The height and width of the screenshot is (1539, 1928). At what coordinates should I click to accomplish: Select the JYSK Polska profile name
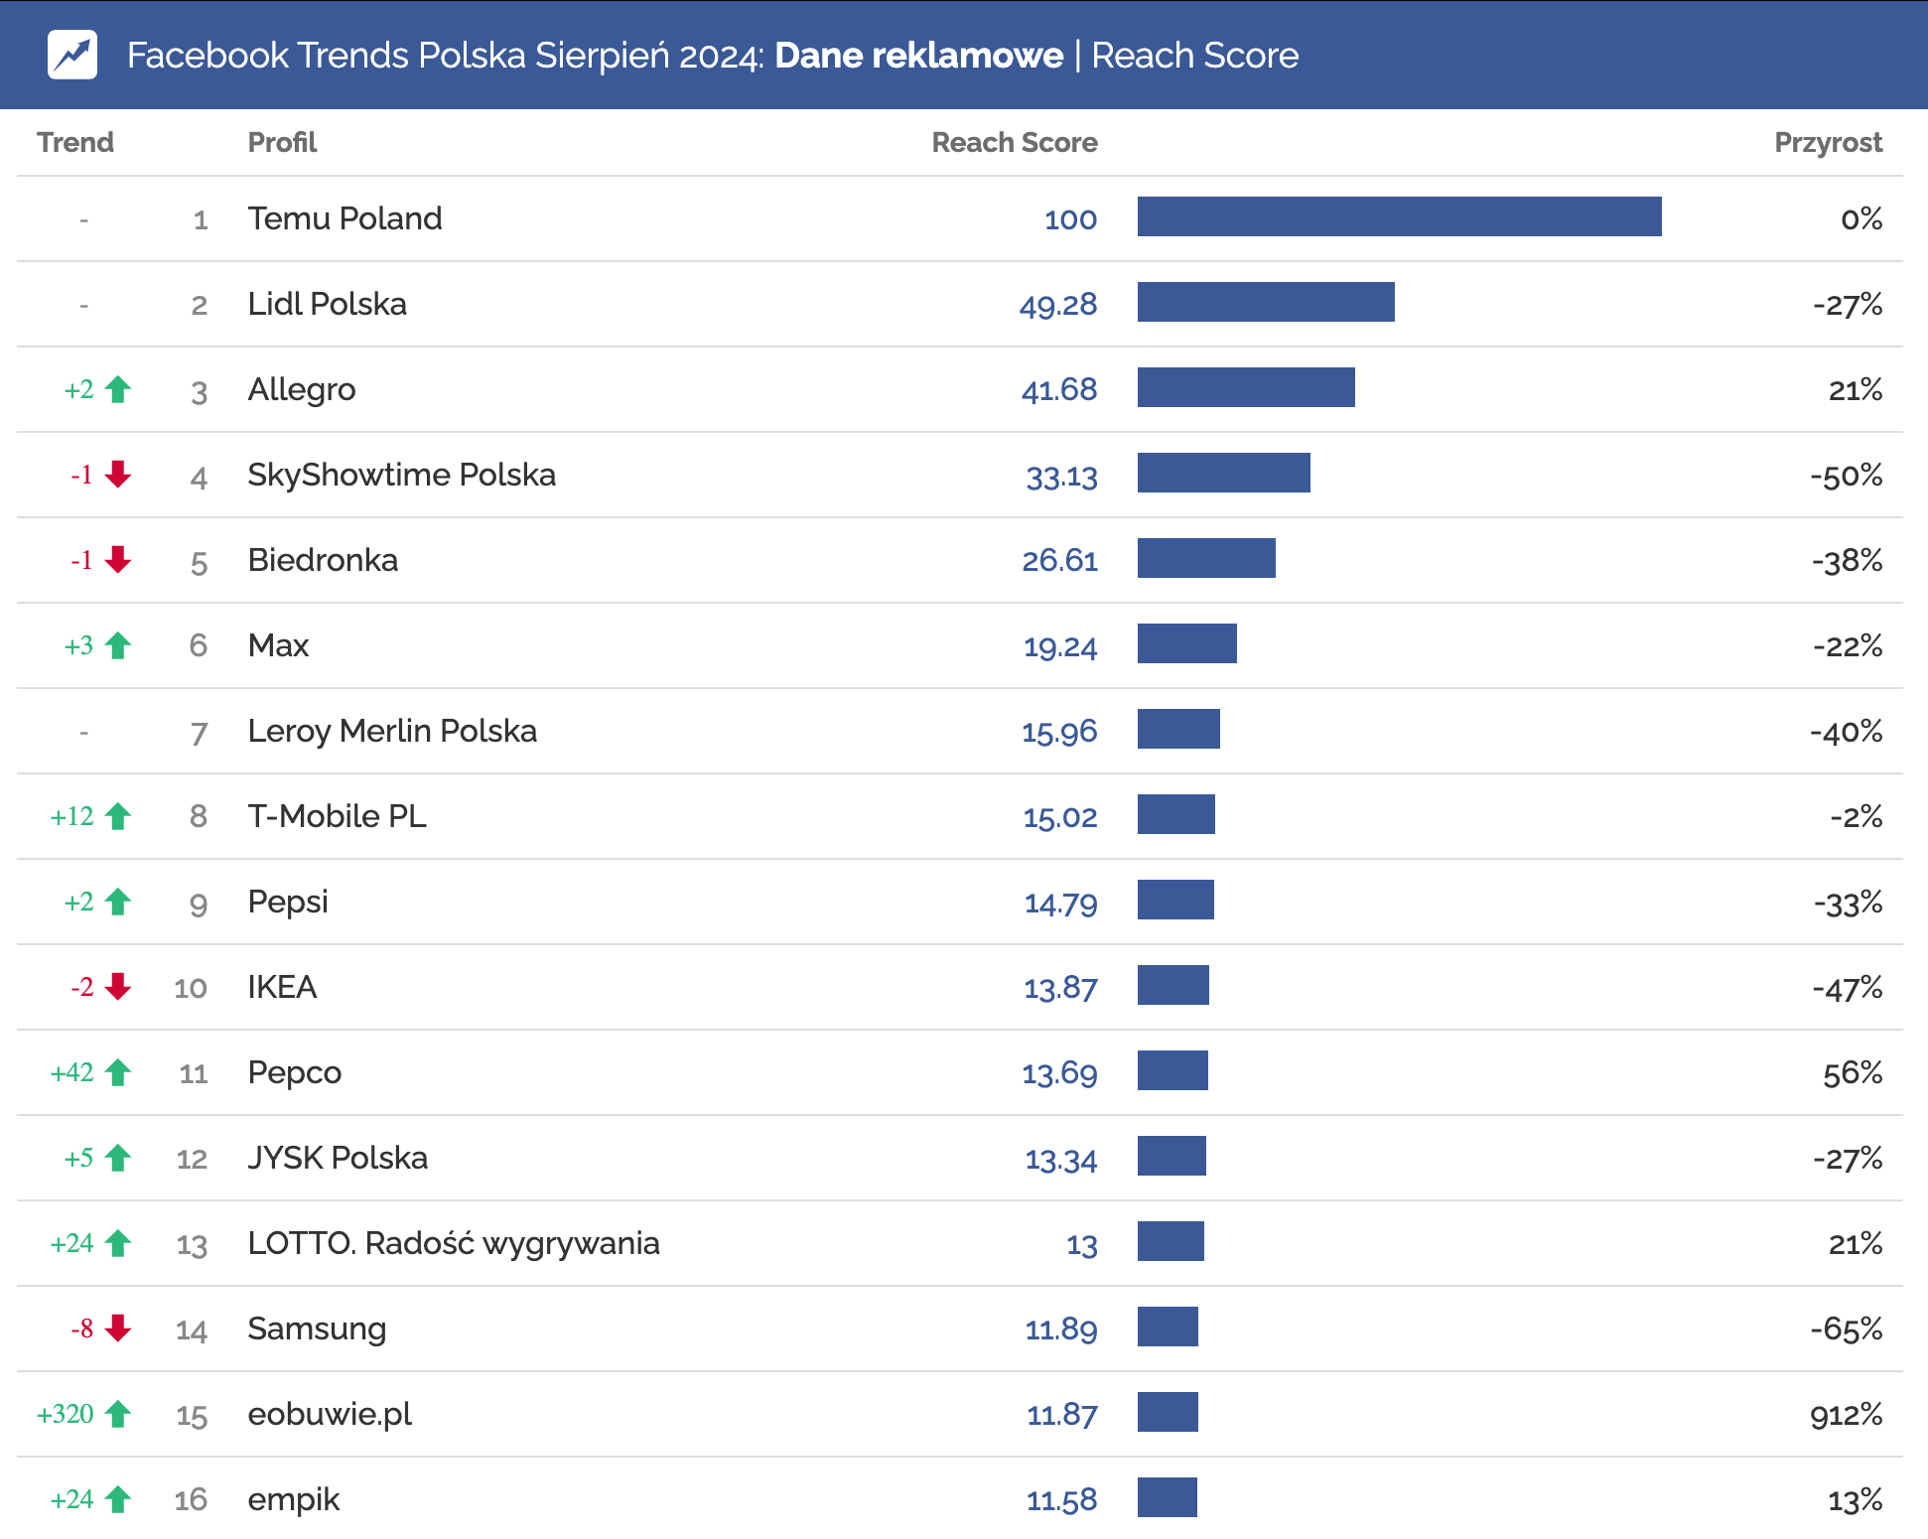coord(338,1158)
